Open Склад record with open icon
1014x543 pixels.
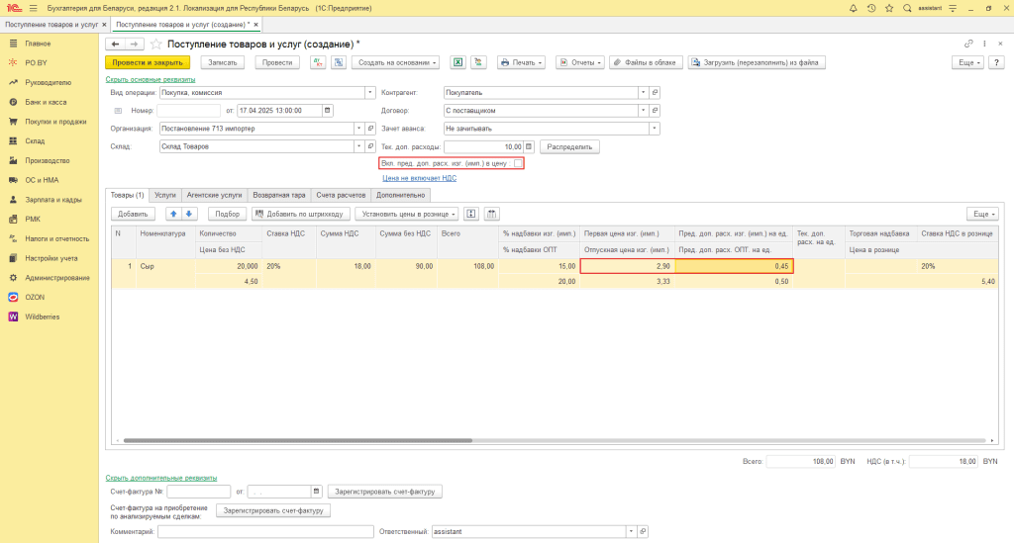click(x=370, y=146)
